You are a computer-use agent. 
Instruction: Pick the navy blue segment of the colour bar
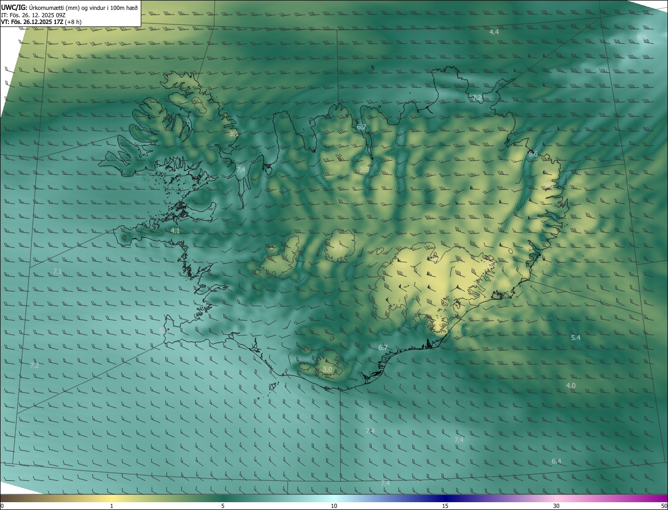point(445,498)
